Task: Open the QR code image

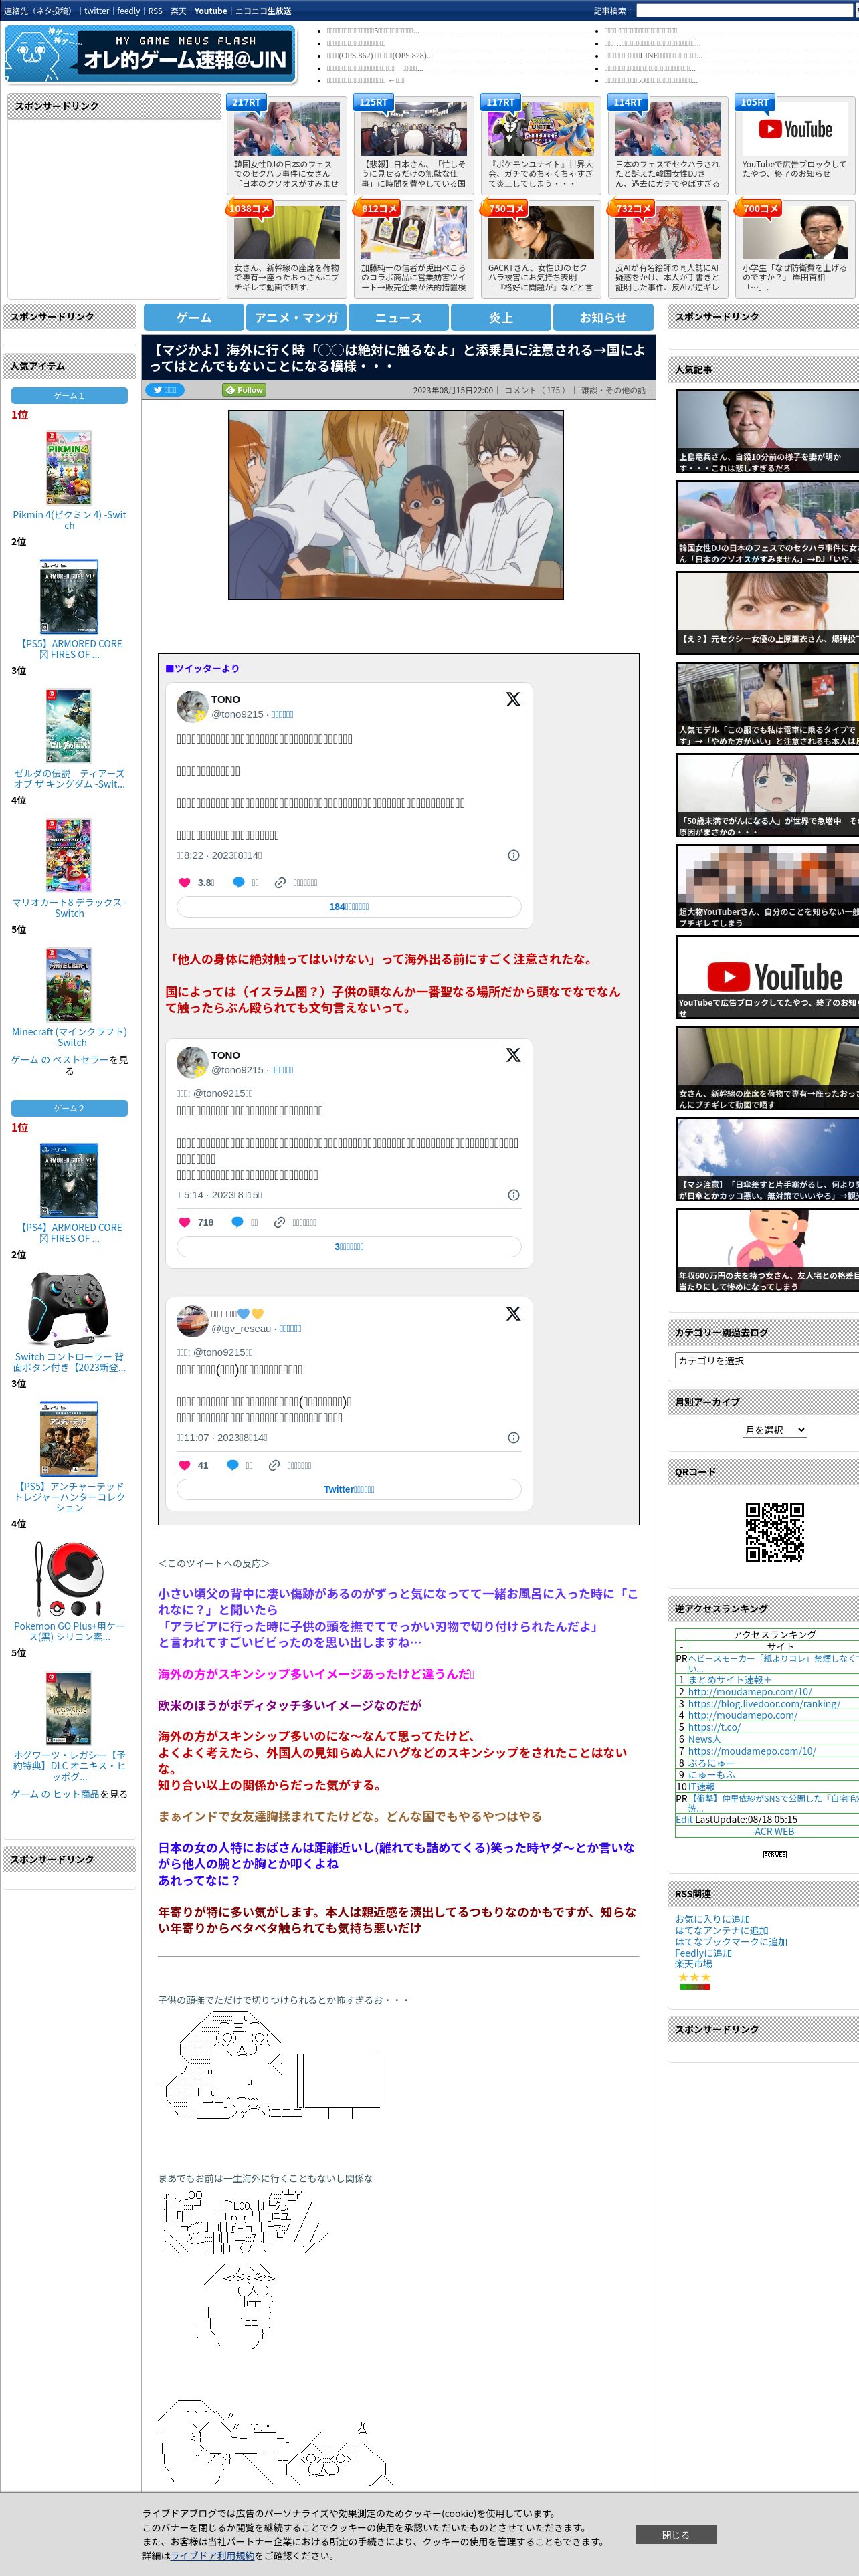Action: coord(775,1532)
